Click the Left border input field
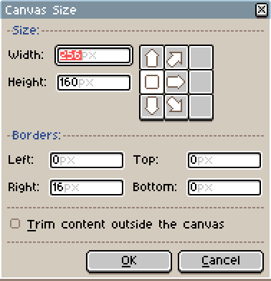The height and width of the screenshot is (281, 271). coord(87,160)
